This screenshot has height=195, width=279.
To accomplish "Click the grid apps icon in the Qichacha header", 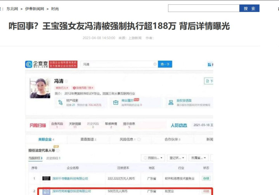I will click(x=210, y=65).
